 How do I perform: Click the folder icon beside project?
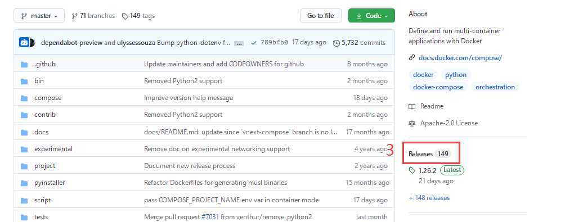tap(24, 166)
